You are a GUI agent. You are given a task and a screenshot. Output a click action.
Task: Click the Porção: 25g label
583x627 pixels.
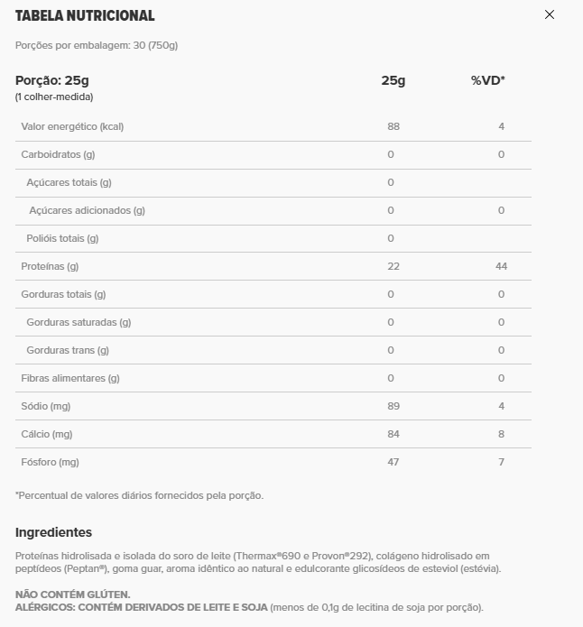pyautogui.click(x=52, y=80)
